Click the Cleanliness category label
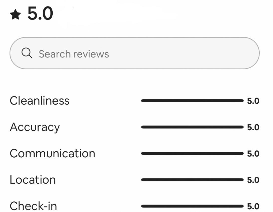Image resolution: width=273 pixels, height=212 pixels. (x=40, y=101)
